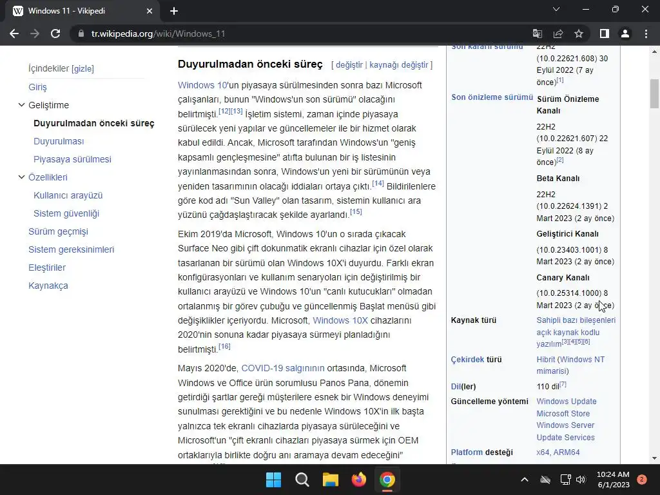
Task: Jump to Eleştiriler section
Action: (x=46, y=267)
